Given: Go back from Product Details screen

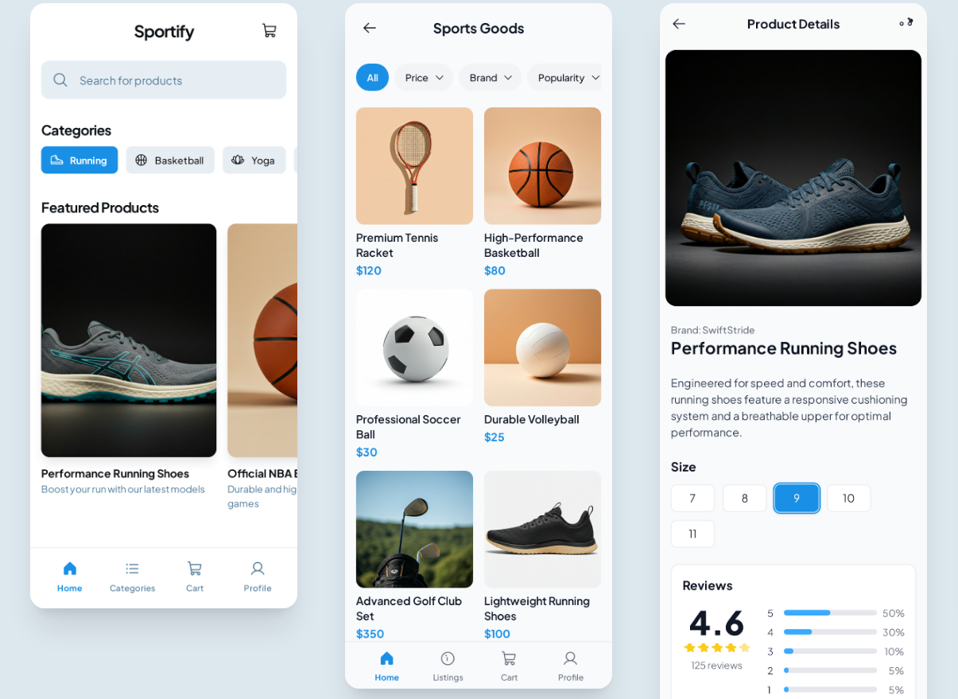Looking at the screenshot, I should tap(678, 24).
